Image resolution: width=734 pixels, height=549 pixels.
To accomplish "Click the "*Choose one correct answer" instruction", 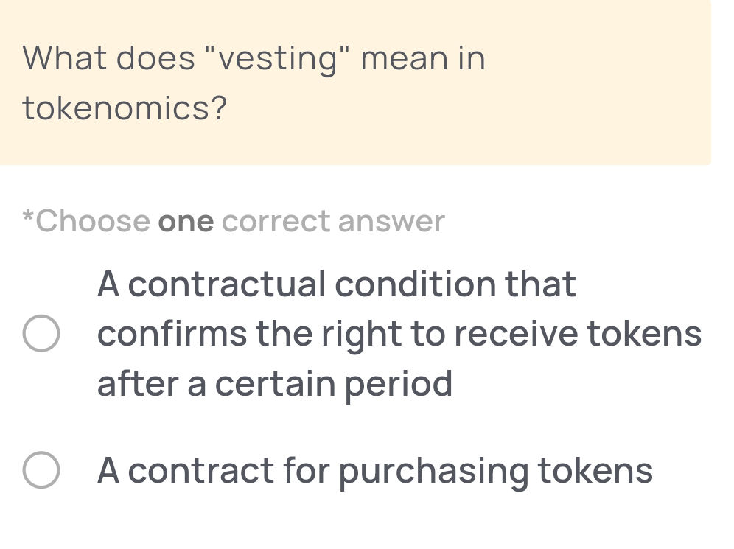I will pyautogui.click(x=234, y=221).
